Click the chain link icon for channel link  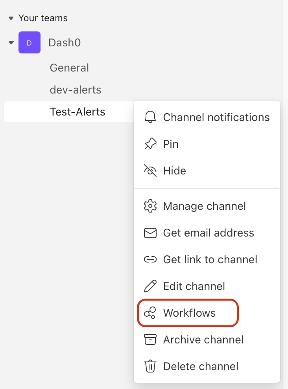150,260
